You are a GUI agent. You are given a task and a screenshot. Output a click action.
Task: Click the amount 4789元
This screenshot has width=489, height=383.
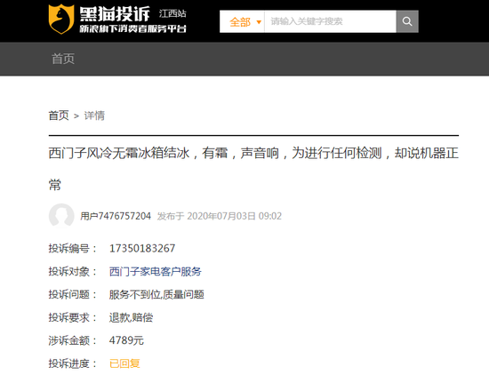click(126, 340)
